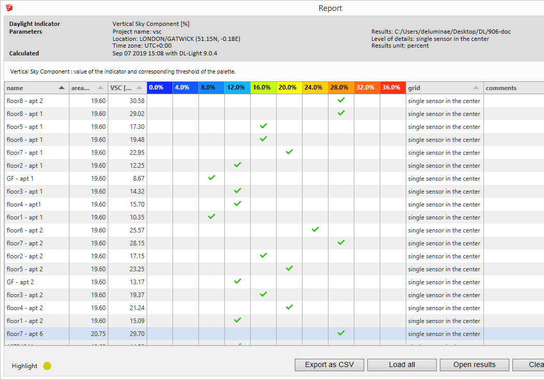The height and width of the screenshot is (380, 544).
Task: Click grid cell in floor6 - apt 1 row
Action: coord(444,140)
